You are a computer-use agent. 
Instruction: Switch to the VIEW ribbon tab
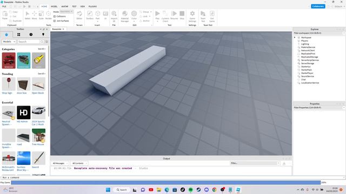[83, 6]
